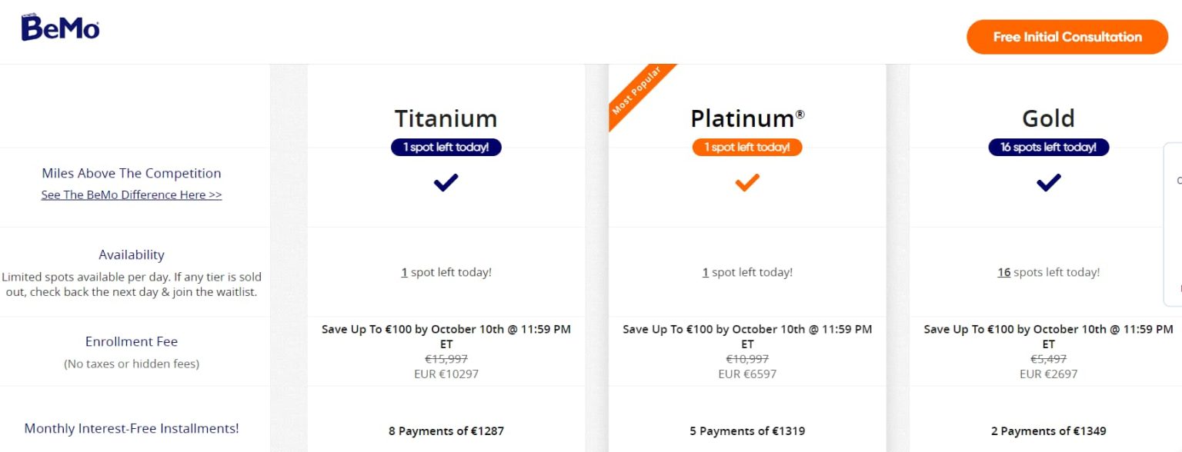The width and height of the screenshot is (1182, 452).
Task: Click the orange Platinum checkmark icon
Action: [x=746, y=183]
